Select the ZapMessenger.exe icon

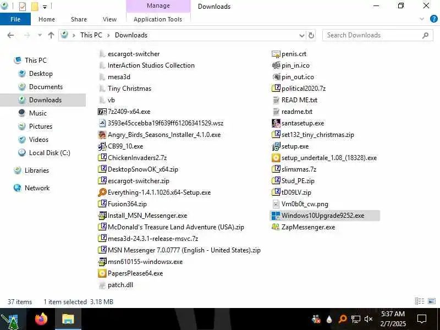coord(276,227)
